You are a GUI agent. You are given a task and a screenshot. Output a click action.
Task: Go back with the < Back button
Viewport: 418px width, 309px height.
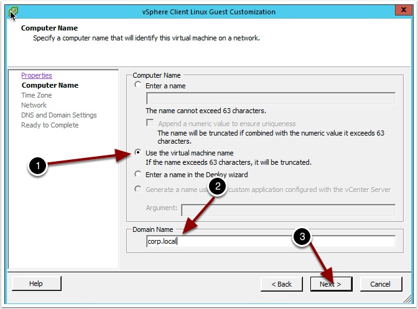[x=282, y=284]
